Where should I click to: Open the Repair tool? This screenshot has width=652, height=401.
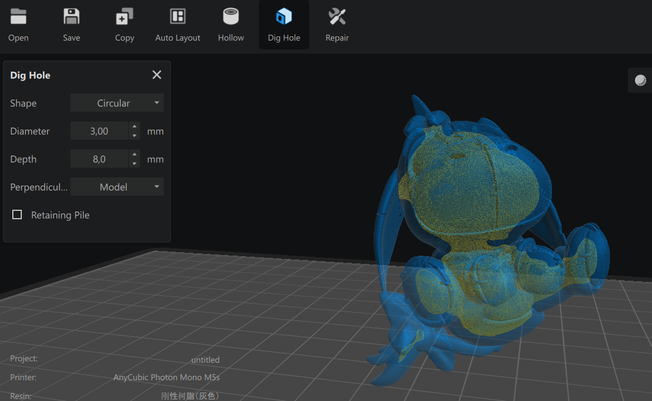[337, 25]
